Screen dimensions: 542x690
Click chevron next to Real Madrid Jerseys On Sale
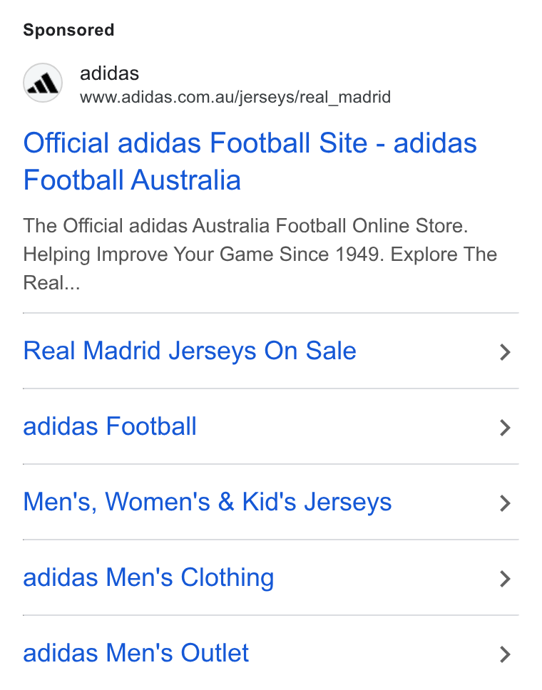pos(505,352)
